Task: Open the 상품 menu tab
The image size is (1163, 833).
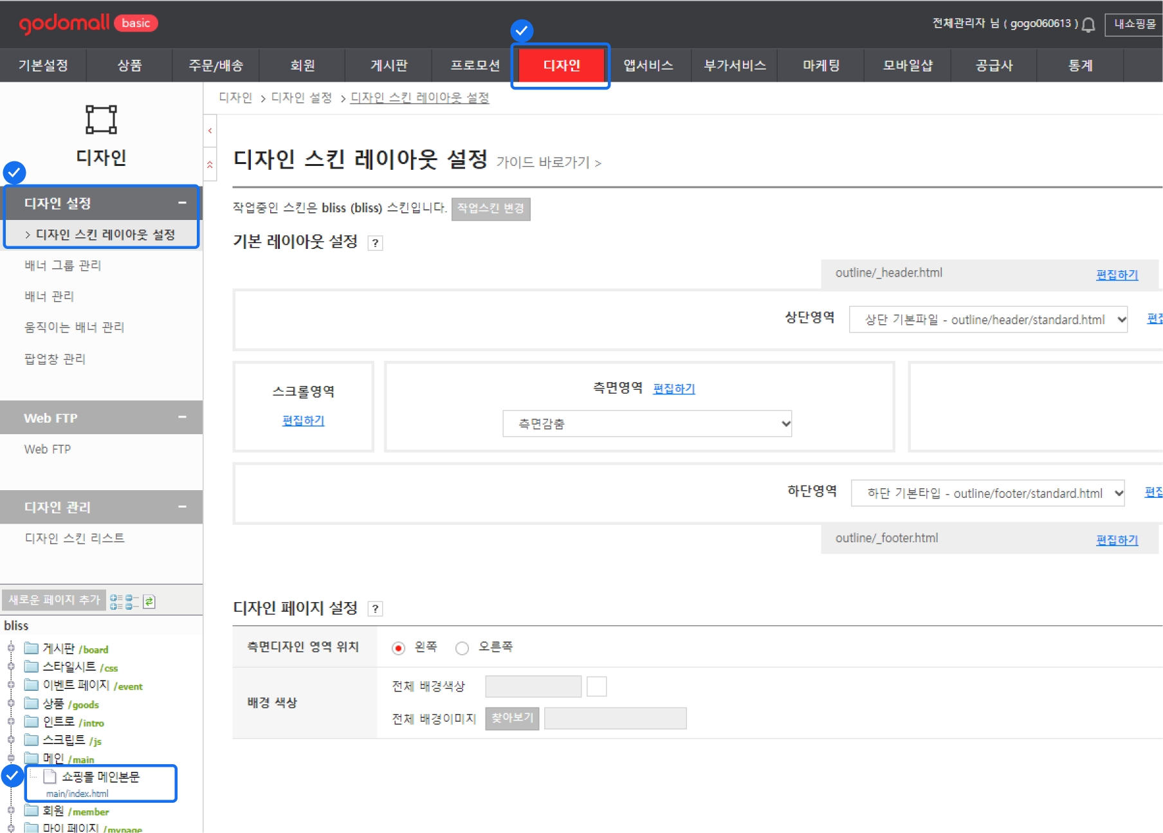Action: [x=129, y=66]
